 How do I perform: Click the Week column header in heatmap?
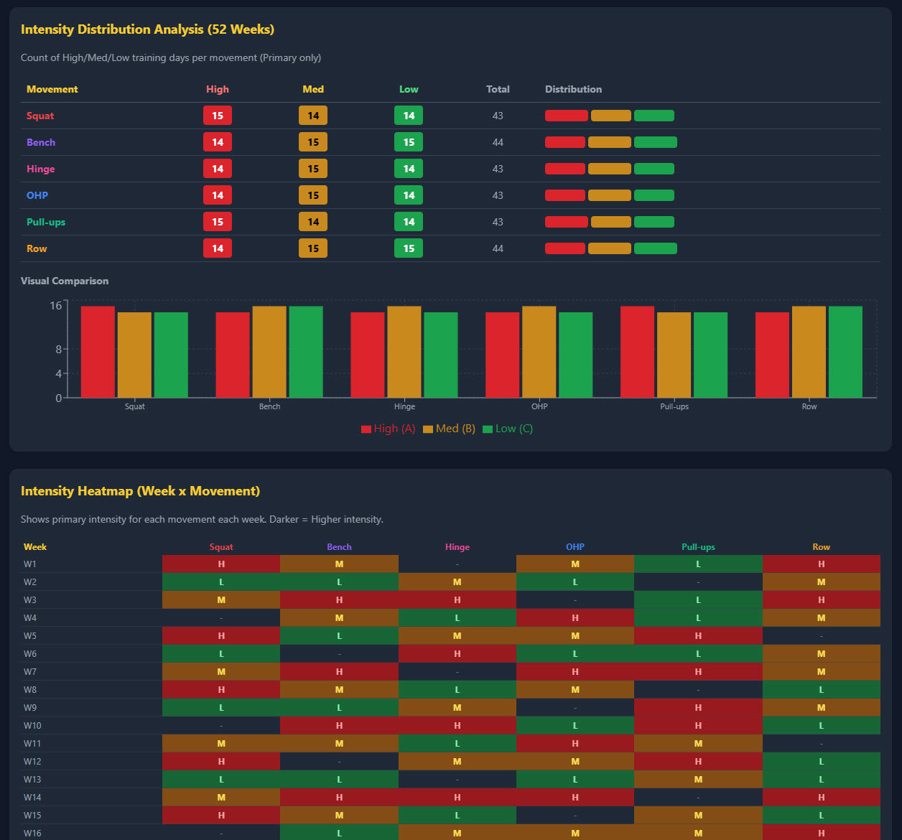coord(35,547)
